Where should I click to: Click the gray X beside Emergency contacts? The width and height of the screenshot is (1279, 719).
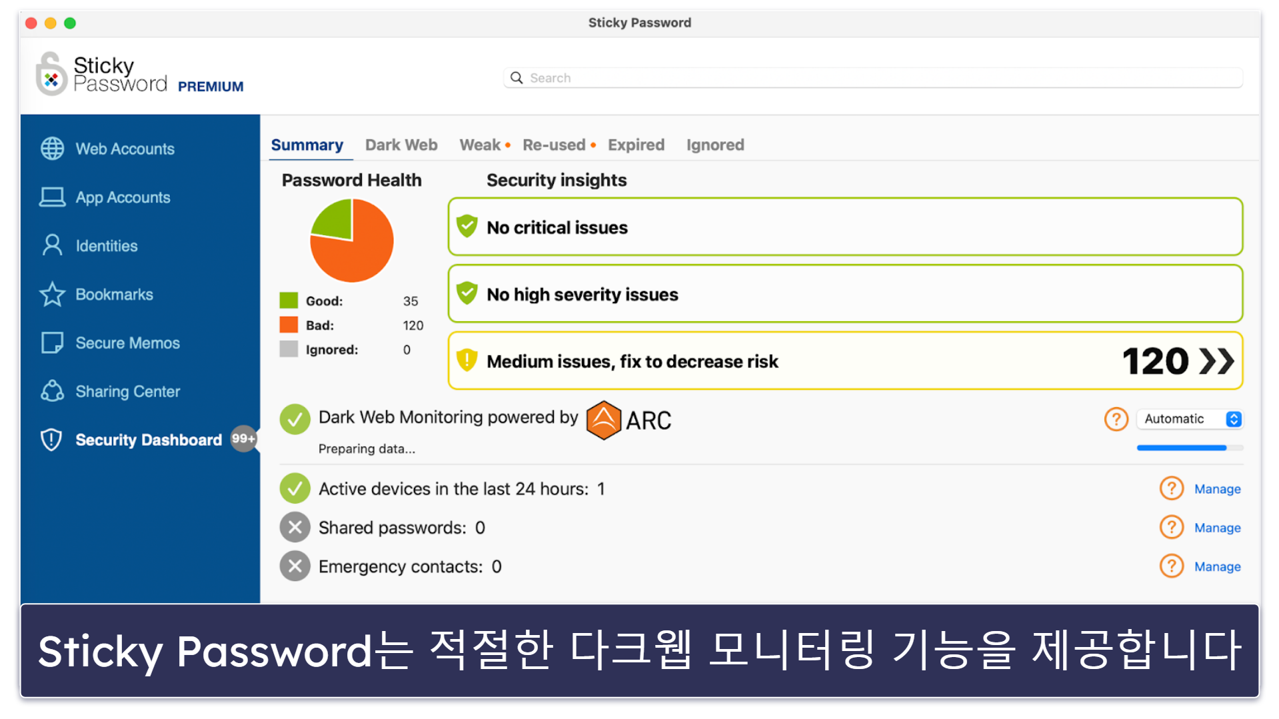coord(295,566)
